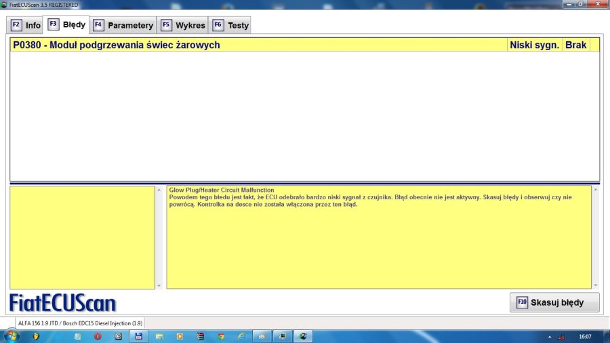Click scroll-down arrow of description panel
Screen dimensions: 610x343
click(x=595, y=286)
